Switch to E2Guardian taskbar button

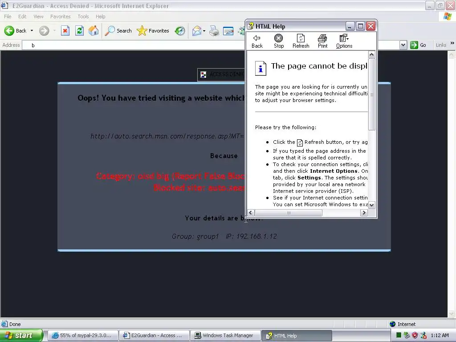click(x=155, y=335)
